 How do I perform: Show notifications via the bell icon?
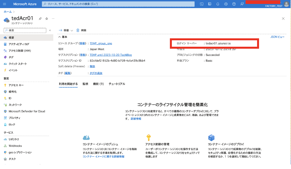pos(218,4)
